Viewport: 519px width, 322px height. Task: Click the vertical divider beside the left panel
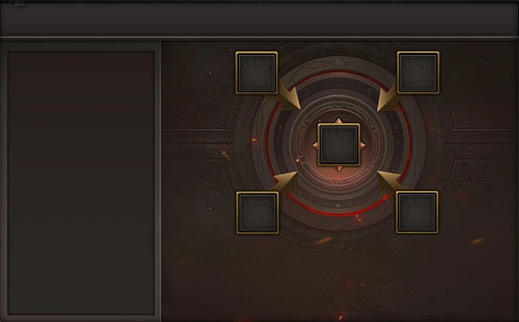coord(158,182)
